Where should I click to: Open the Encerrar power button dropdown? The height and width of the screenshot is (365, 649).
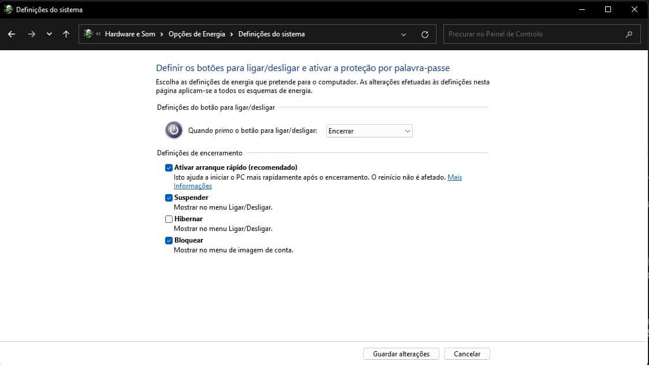coord(370,131)
